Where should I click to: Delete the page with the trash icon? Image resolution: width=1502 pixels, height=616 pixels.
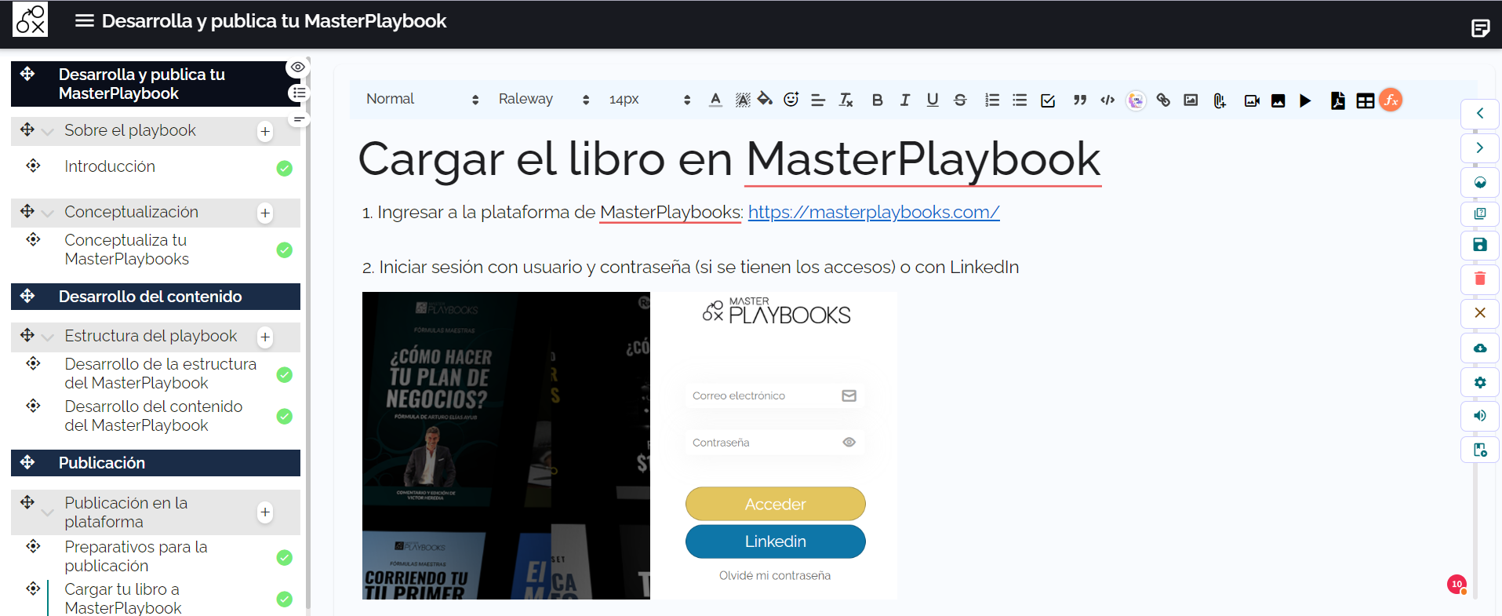click(x=1480, y=279)
